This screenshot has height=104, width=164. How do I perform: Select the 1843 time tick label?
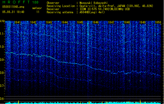pos(49,23)
